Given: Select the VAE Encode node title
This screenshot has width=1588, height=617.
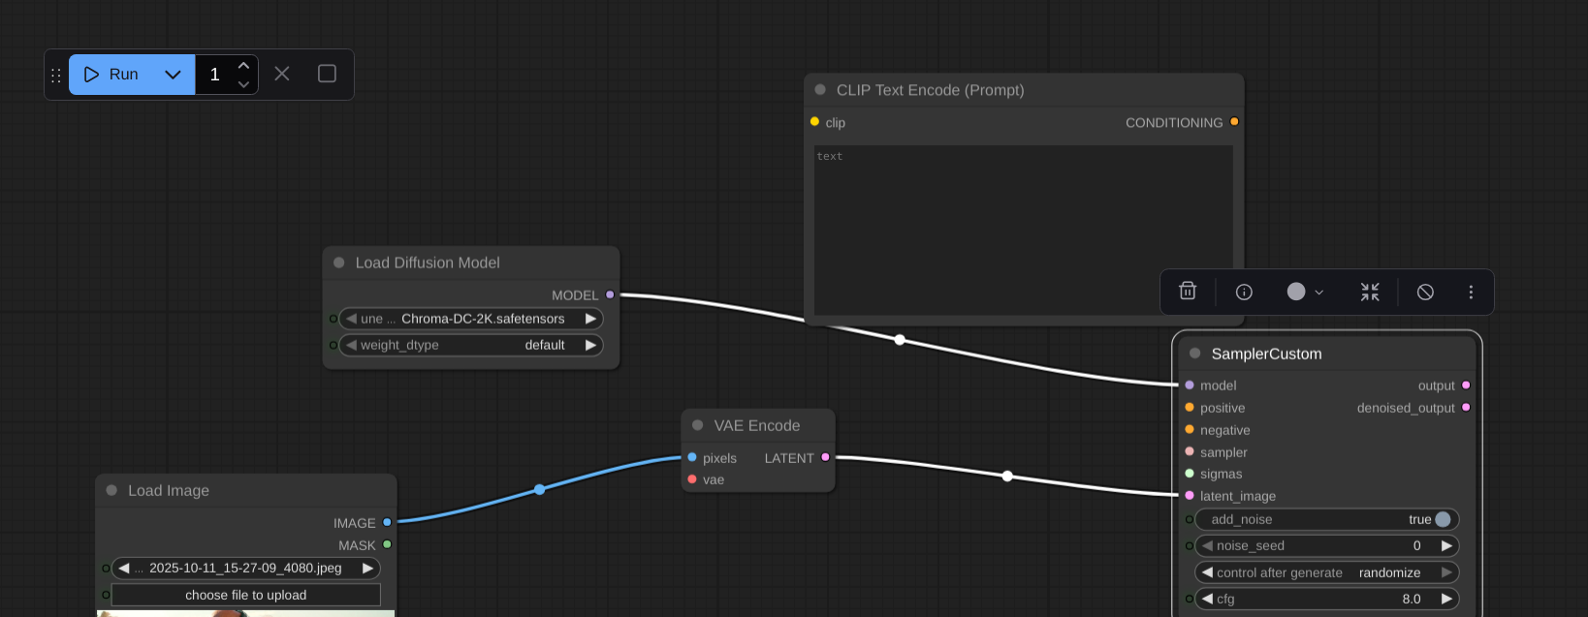Looking at the screenshot, I should 757,425.
